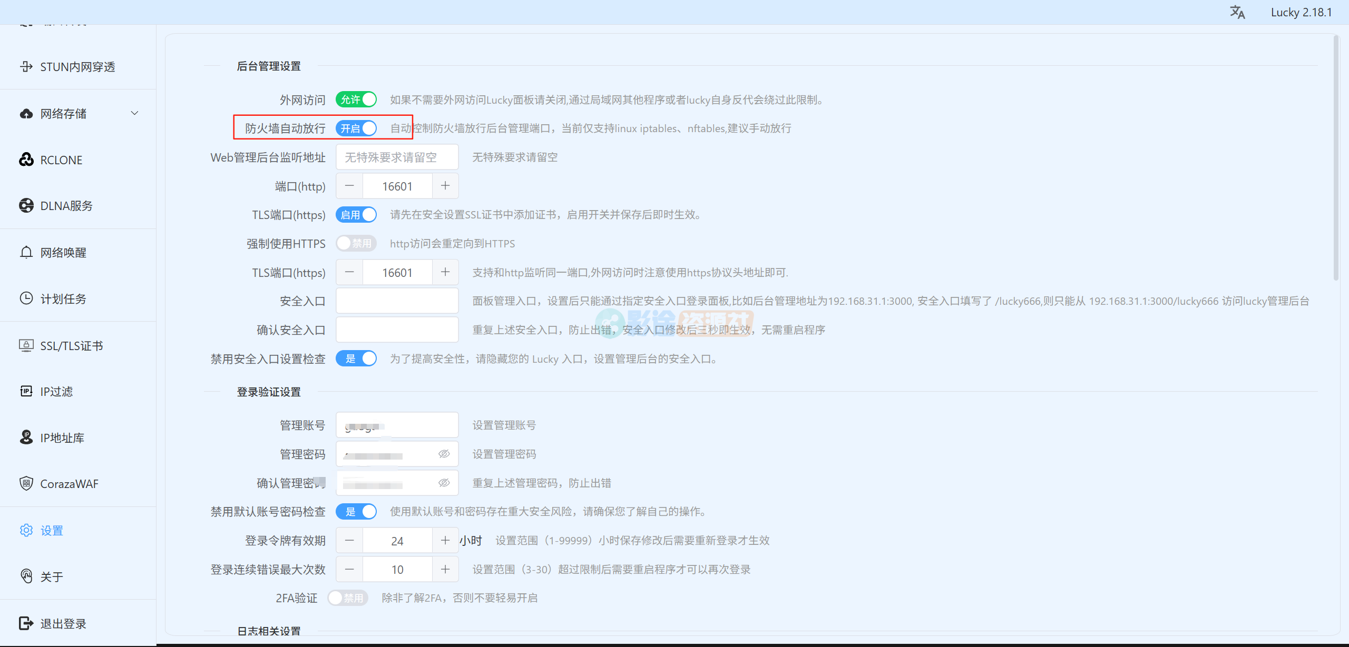Screen dimensions: 1349x647
Task: Open the STUN内网穿透 page
Action: coord(77,66)
